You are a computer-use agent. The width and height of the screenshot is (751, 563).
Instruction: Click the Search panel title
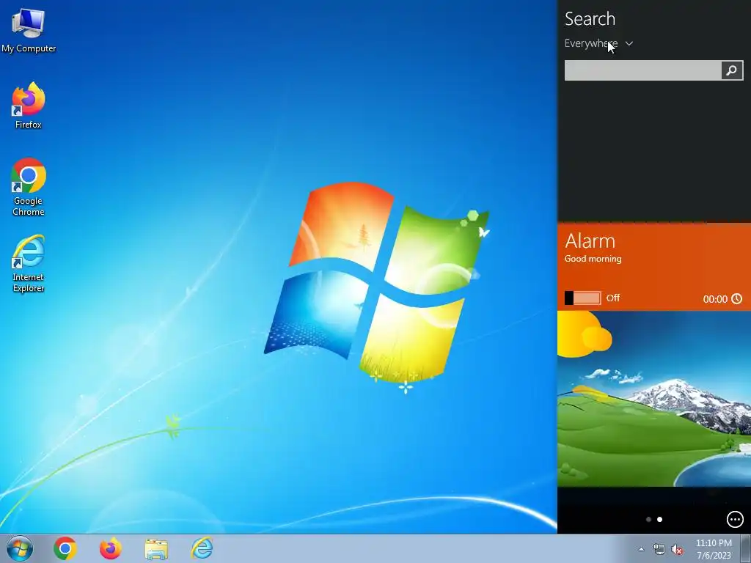coord(590,18)
